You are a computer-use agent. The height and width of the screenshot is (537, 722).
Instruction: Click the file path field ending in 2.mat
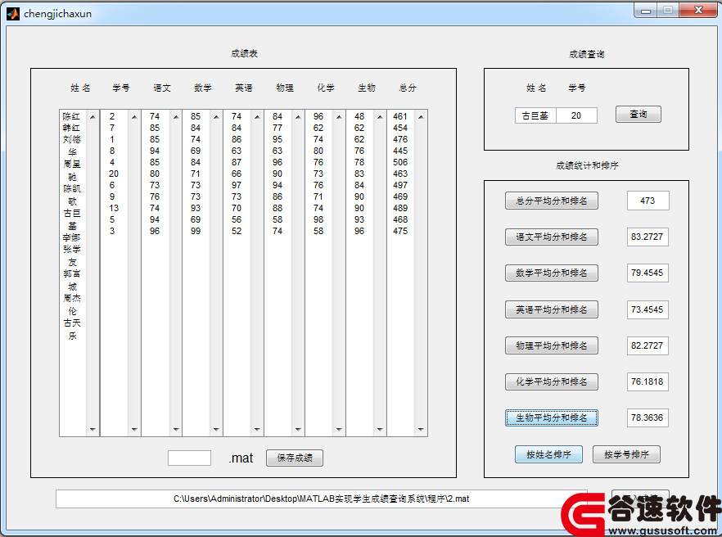[322, 499]
